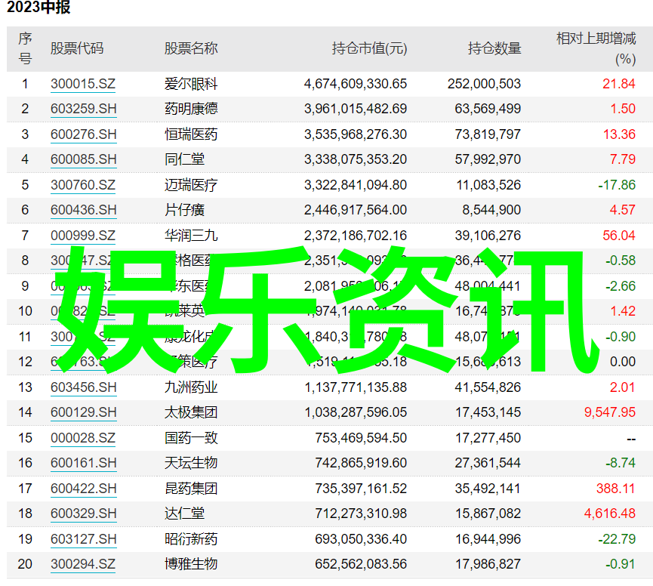
Task: Follow the 600422.SH stock code link
Action: [x=83, y=489]
